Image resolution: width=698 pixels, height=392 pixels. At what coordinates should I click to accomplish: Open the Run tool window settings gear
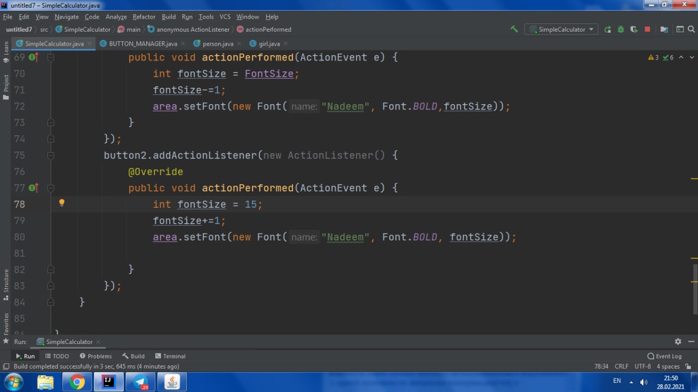coord(678,341)
